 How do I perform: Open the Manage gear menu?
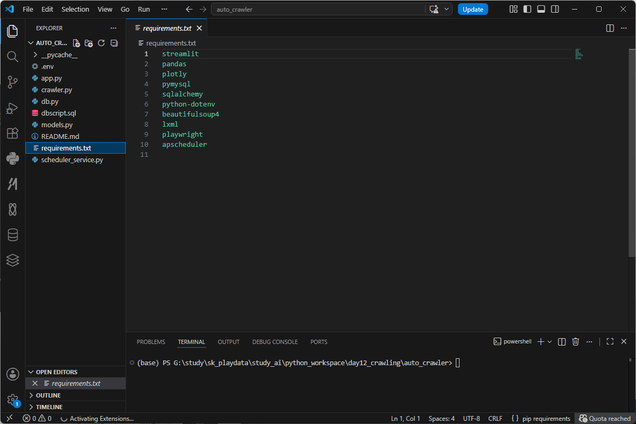click(x=13, y=400)
